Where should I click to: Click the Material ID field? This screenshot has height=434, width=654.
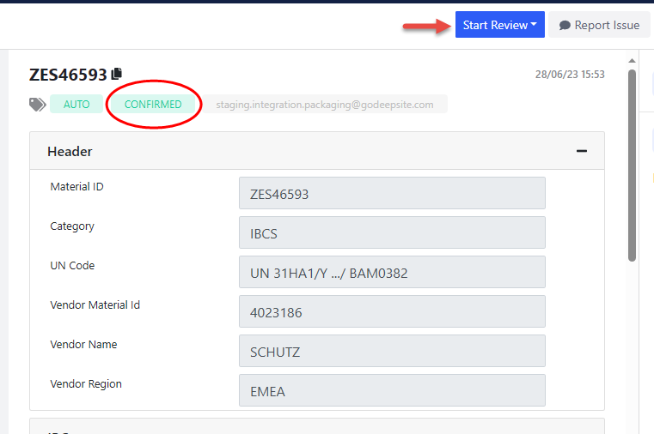[x=392, y=193]
